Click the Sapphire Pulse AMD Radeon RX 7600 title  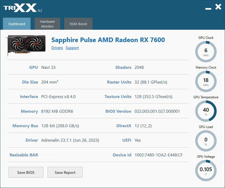coord(108,40)
